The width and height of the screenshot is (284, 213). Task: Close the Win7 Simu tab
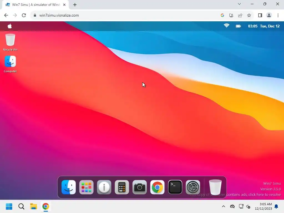[x=64, y=5]
